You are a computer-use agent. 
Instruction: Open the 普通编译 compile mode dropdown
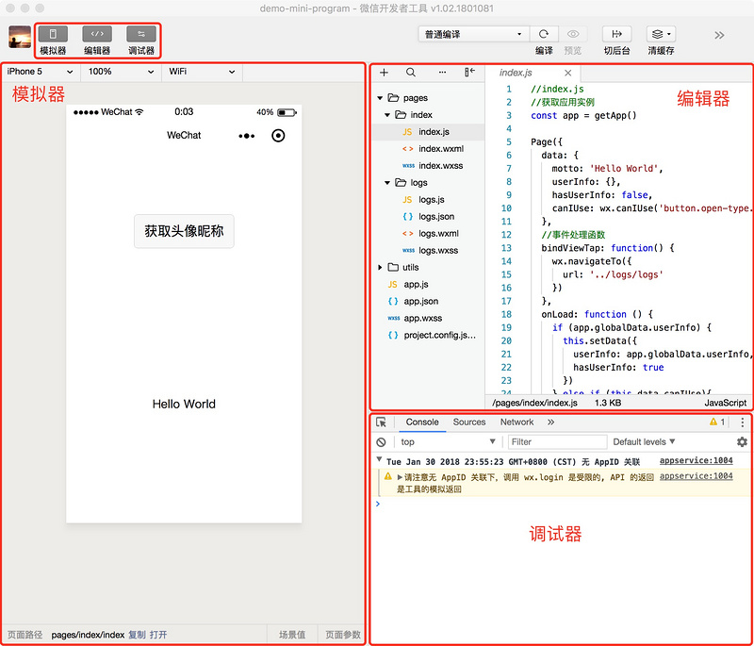pyautogui.click(x=474, y=34)
